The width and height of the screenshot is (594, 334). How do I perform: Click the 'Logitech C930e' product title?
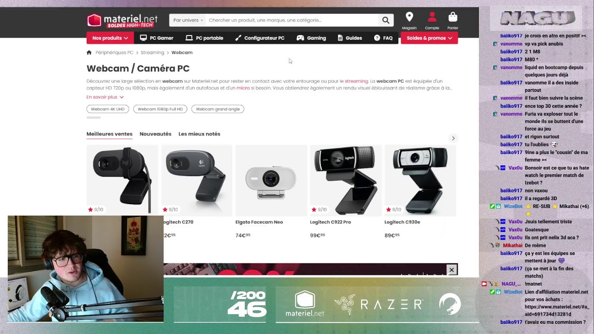(402, 222)
